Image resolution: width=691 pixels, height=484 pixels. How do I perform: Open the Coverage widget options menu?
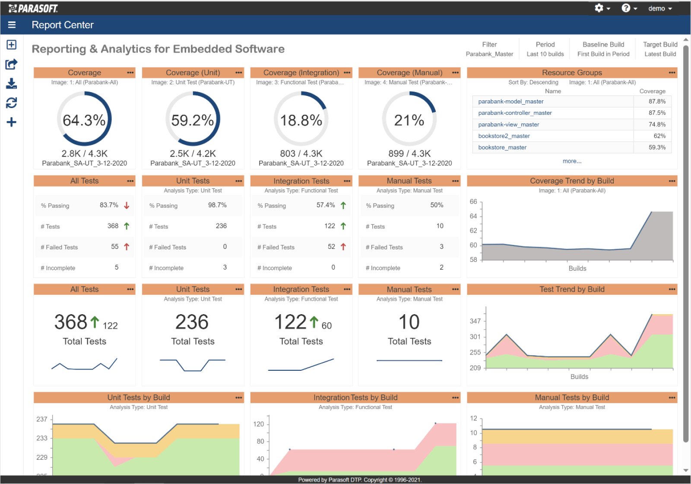tap(130, 72)
